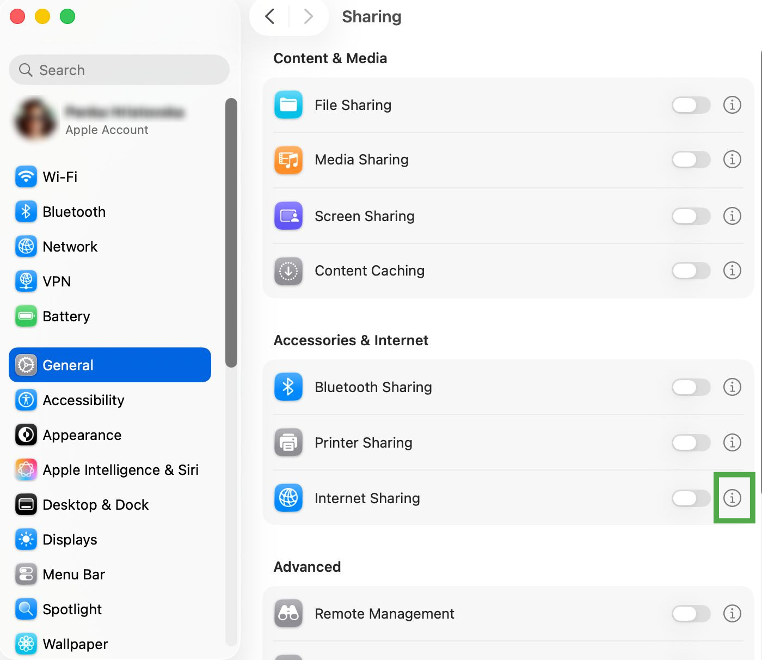Viewport: 762px width, 660px height.
Task: Open Printer Sharing info details
Action: click(x=732, y=443)
